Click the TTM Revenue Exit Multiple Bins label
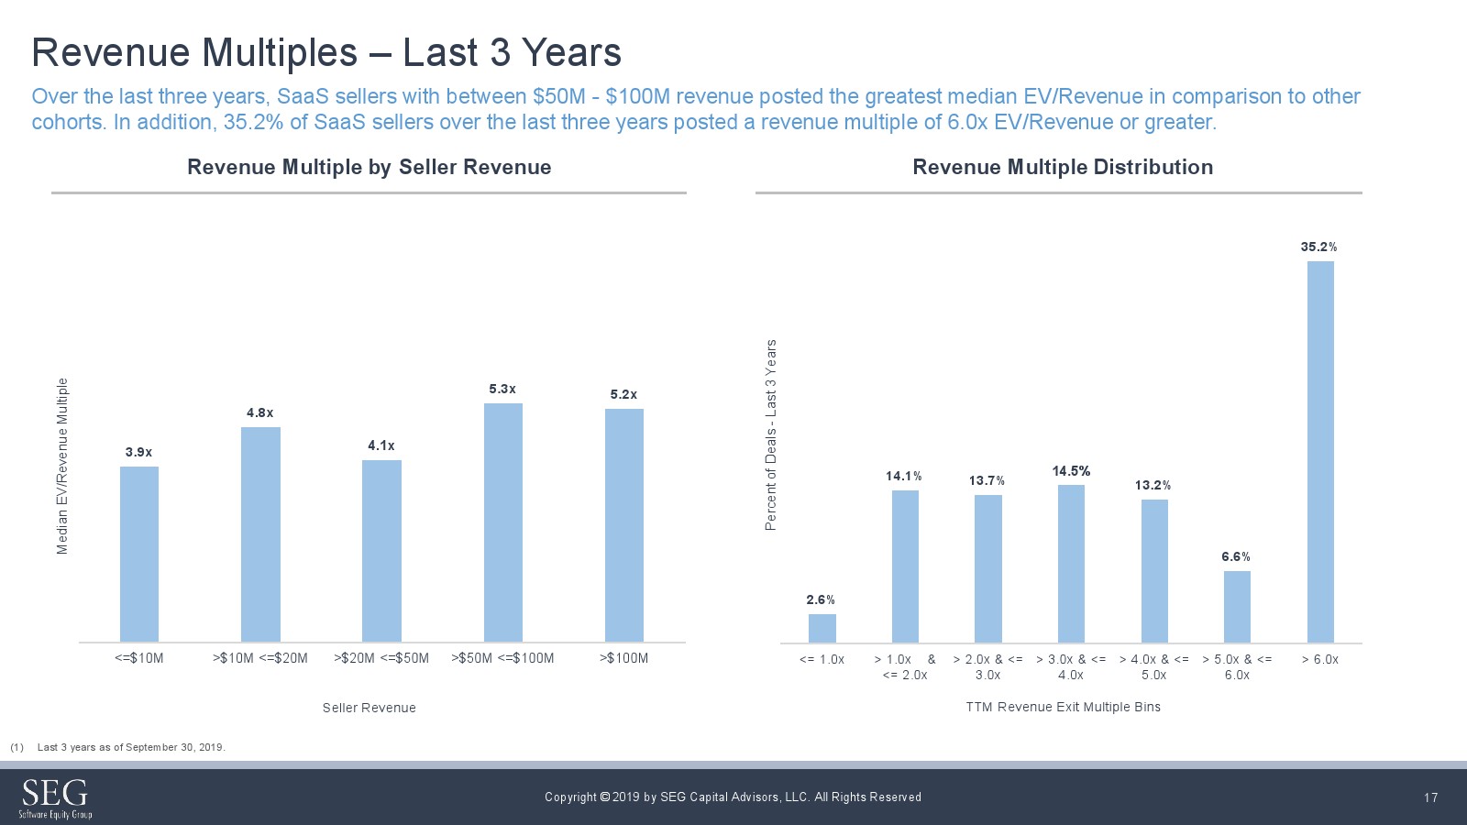1467x825 pixels. click(x=1063, y=707)
